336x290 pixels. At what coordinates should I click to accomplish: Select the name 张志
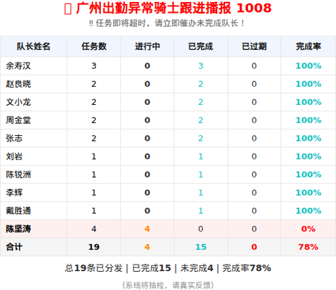(14, 138)
